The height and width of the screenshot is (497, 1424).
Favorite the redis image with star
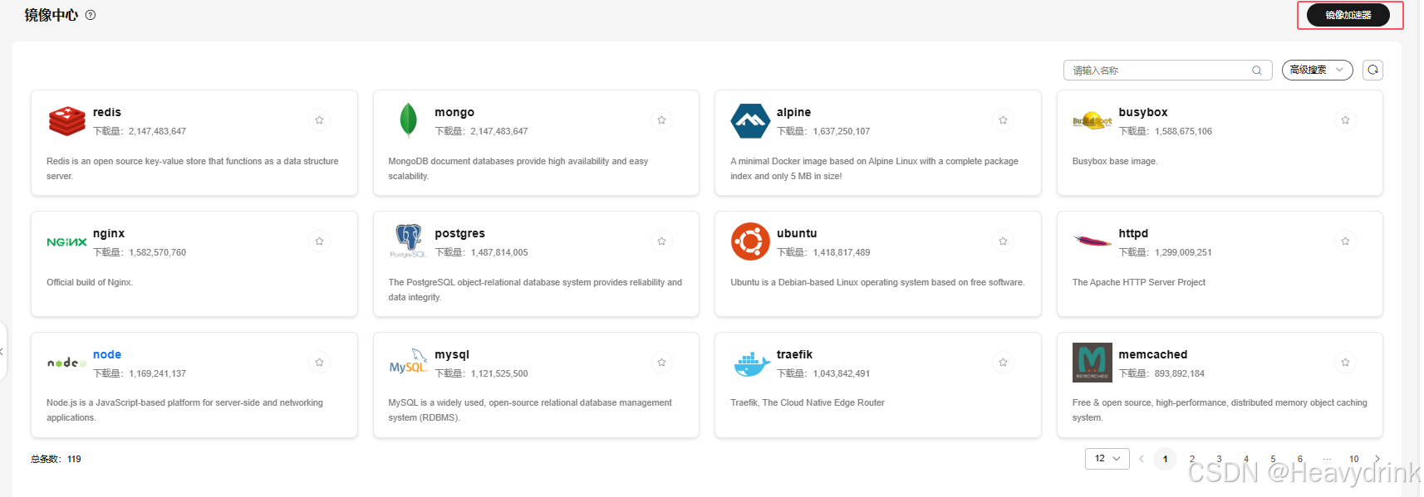[319, 120]
